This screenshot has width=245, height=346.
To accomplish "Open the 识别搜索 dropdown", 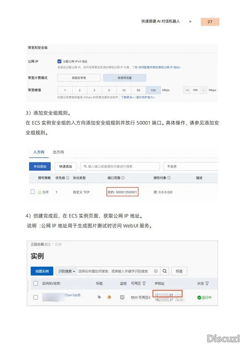I will (x=66, y=271).
